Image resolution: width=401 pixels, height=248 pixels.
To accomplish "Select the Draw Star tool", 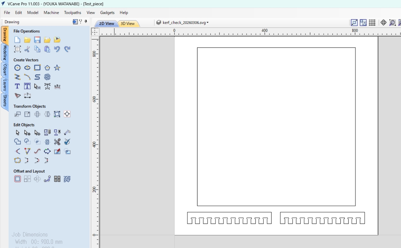I will (x=57, y=68).
